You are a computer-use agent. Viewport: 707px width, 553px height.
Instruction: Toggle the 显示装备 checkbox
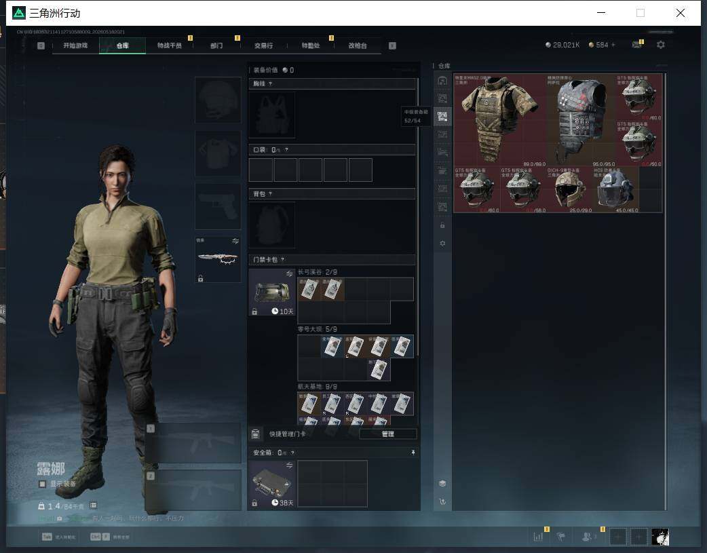[x=42, y=484]
